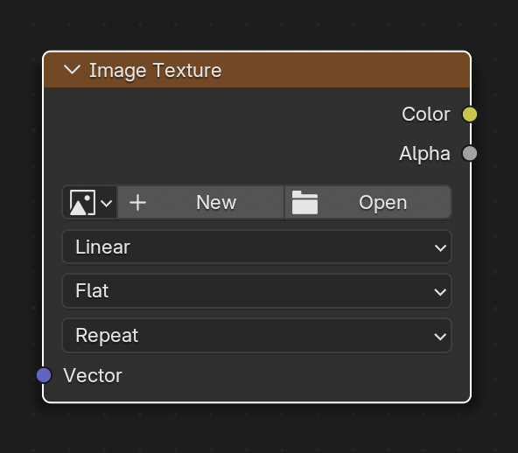Click the Color output label
The image size is (518, 453).
[426, 115]
